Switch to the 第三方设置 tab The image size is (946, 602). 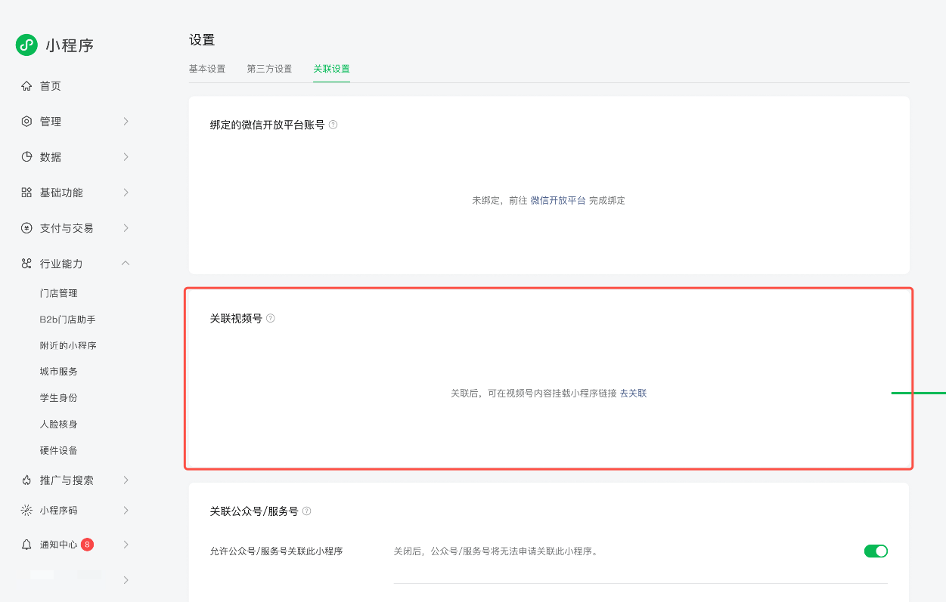[269, 69]
